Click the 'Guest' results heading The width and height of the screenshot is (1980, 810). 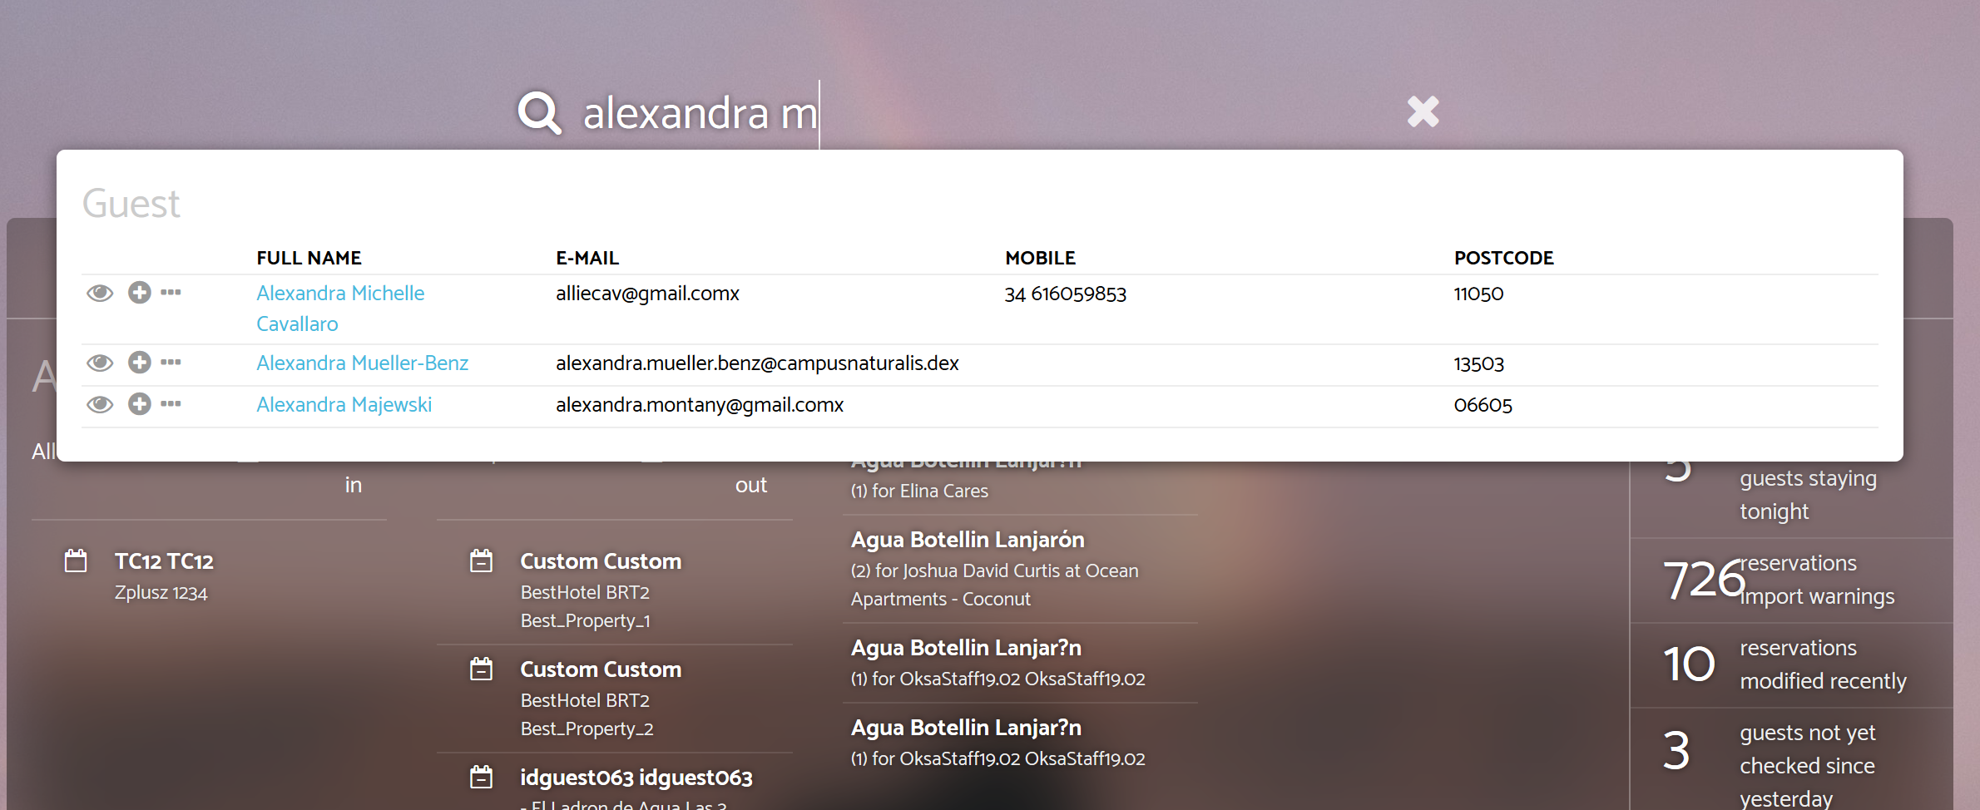tap(131, 204)
